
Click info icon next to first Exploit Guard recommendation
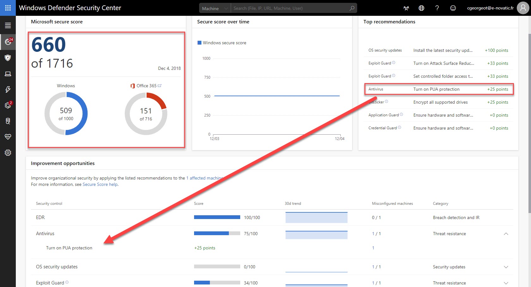[x=394, y=63]
